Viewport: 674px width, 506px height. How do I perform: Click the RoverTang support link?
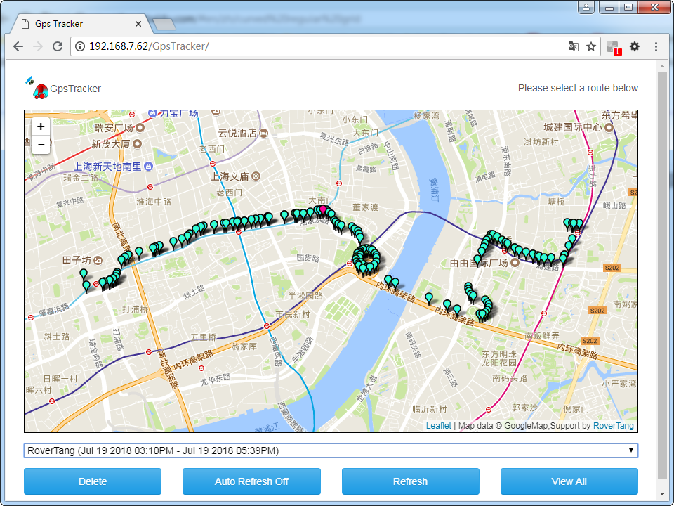click(x=613, y=425)
